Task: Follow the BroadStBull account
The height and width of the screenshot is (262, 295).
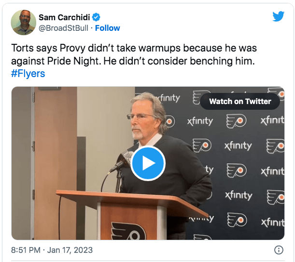Action: click(x=108, y=28)
